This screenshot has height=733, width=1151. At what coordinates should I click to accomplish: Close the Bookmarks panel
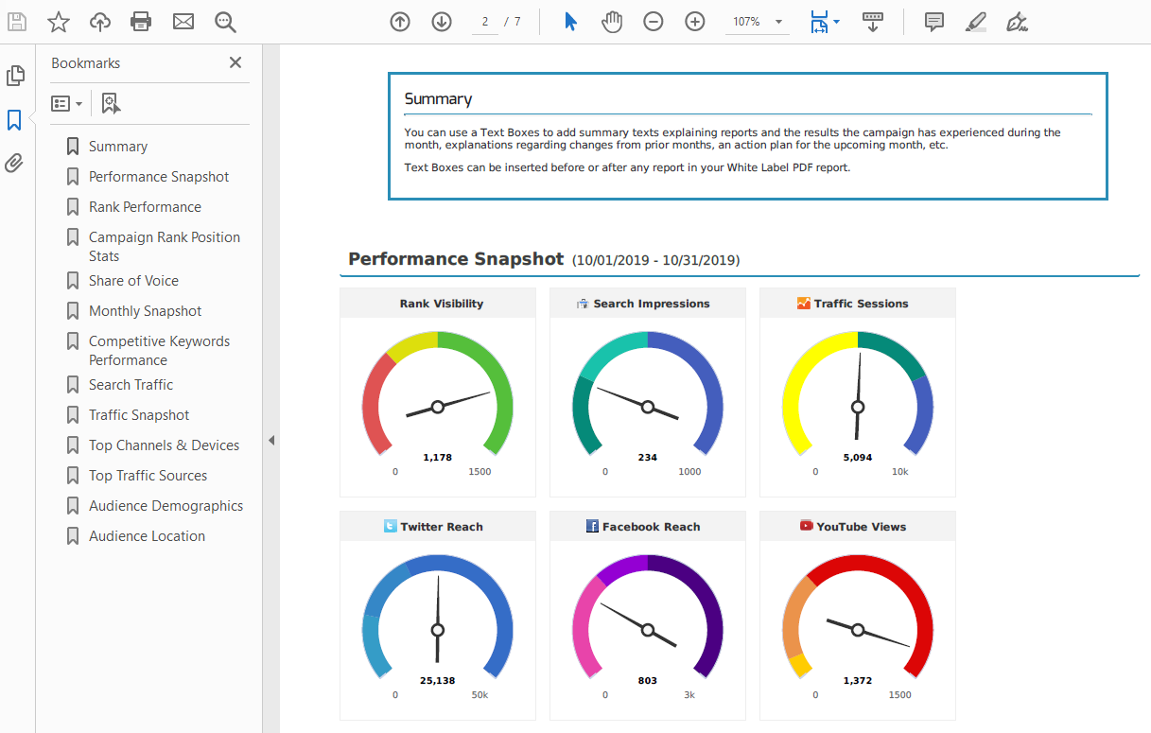[x=235, y=62]
